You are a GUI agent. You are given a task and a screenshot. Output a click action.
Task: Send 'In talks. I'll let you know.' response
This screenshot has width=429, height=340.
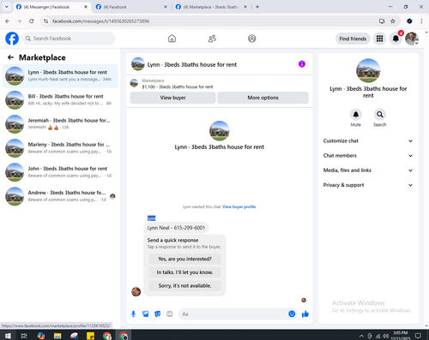184,272
